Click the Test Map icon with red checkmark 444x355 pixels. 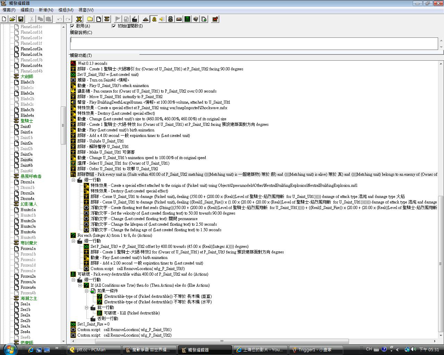[x=215, y=19]
